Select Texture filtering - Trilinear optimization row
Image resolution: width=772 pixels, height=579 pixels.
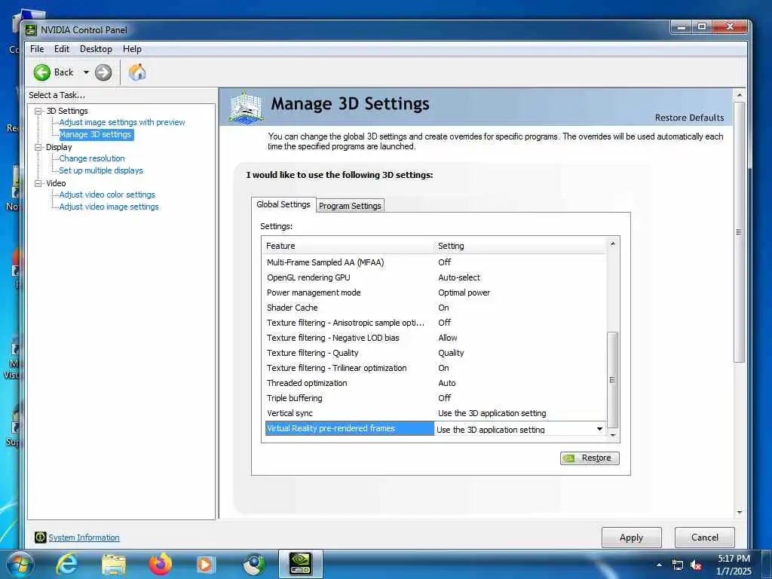436,368
